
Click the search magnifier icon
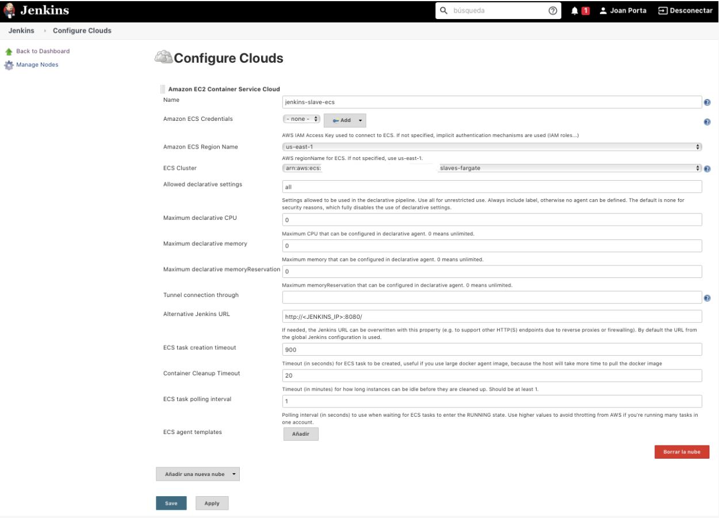pyautogui.click(x=443, y=11)
